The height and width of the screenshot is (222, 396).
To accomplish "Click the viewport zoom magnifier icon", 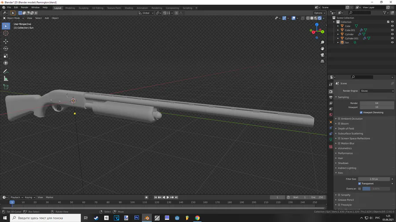I will coord(322,43).
